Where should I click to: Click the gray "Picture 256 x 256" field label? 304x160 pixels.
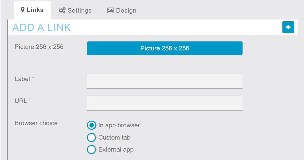39,47
